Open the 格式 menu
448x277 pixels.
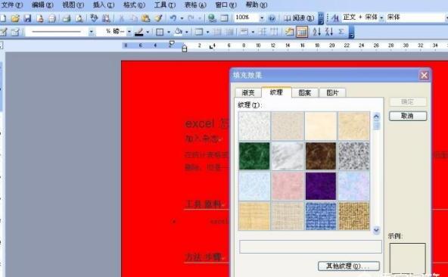click(134, 5)
